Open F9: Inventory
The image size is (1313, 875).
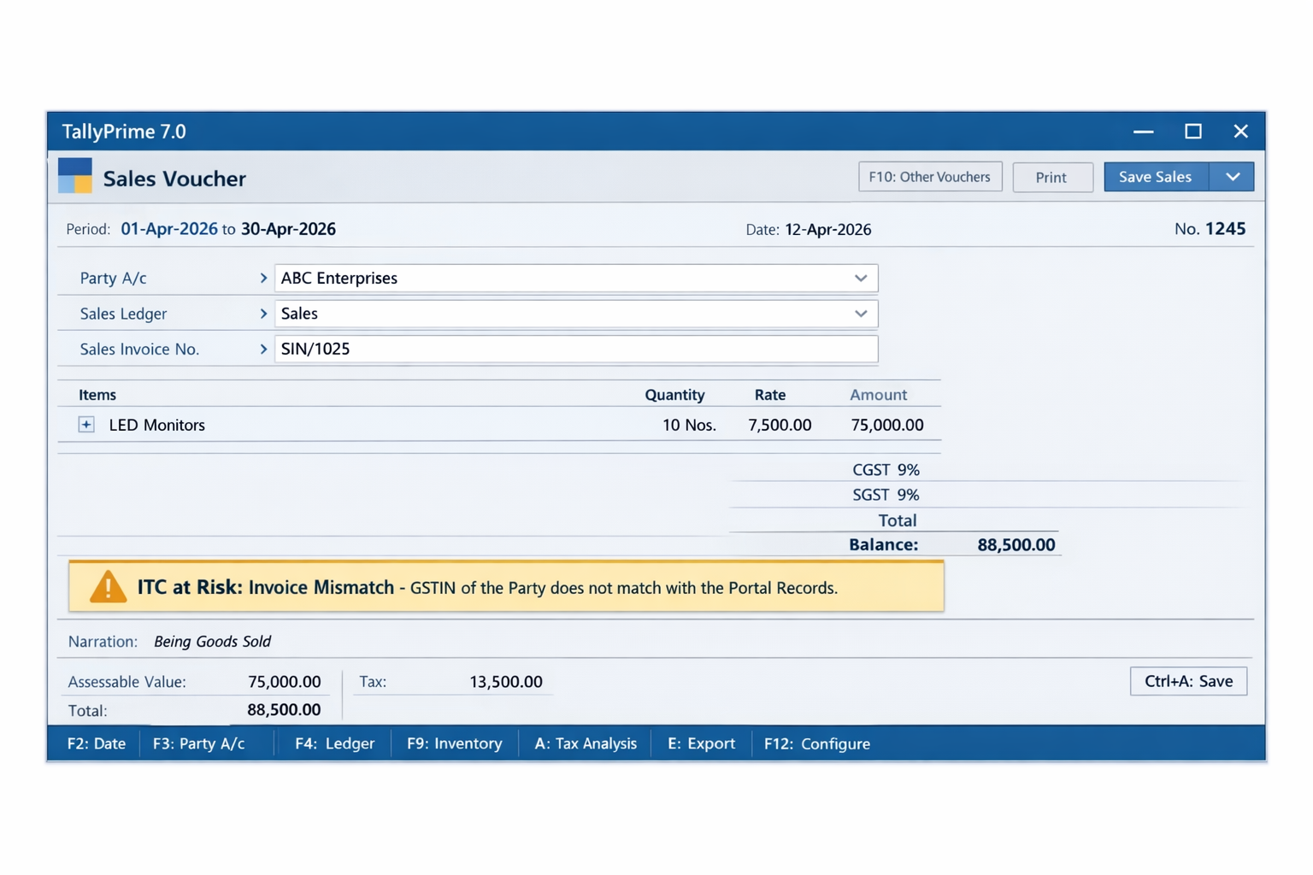[x=454, y=743]
